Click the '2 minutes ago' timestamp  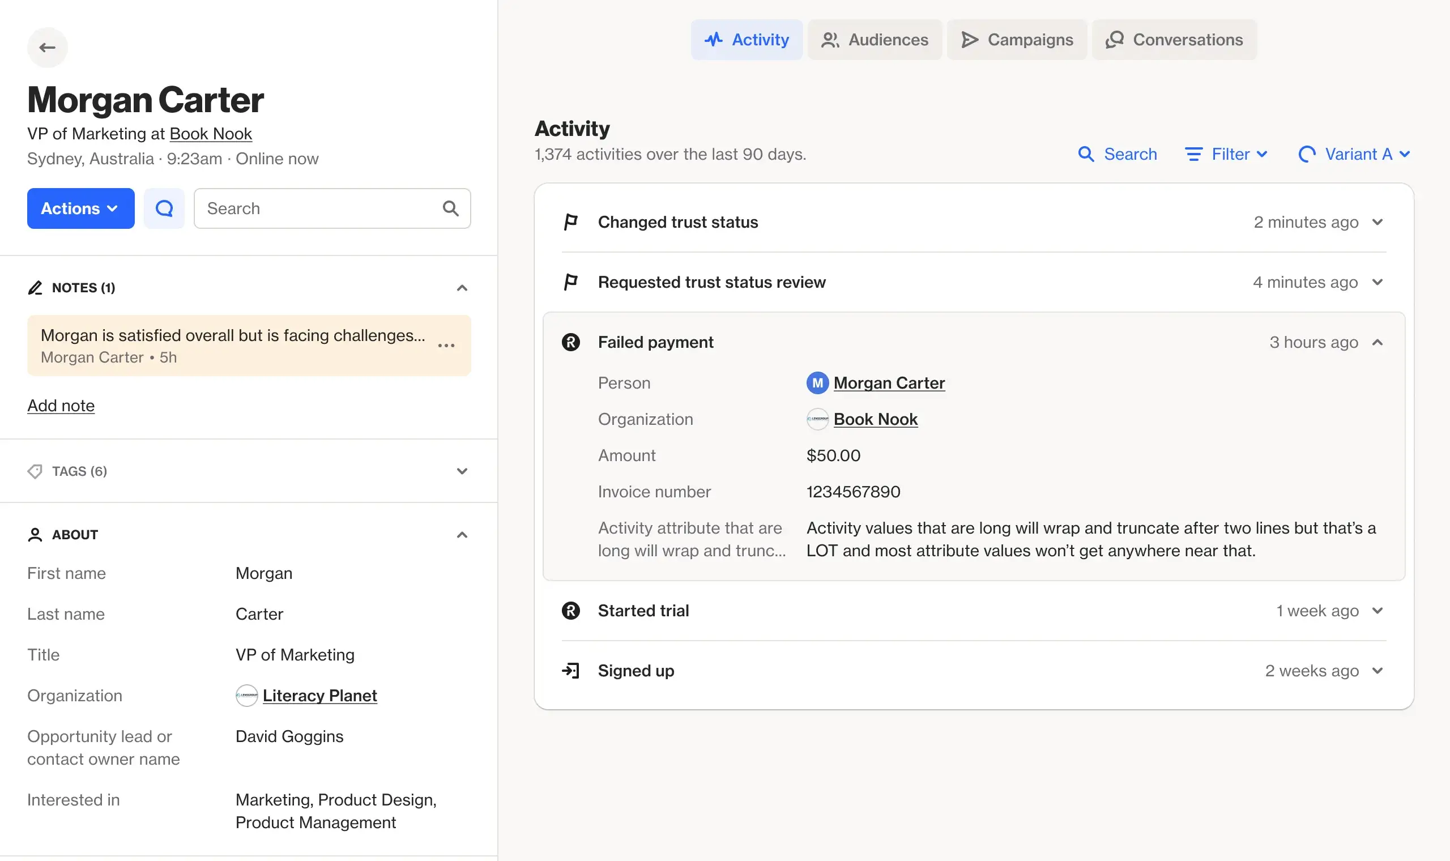pos(1306,222)
